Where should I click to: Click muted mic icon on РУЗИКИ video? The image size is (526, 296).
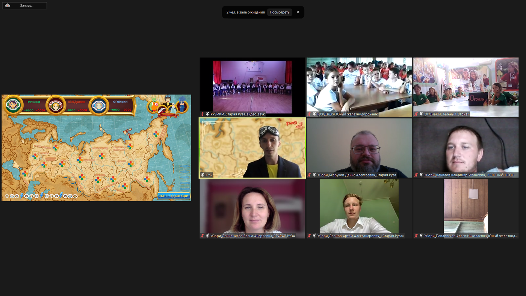[203, 114]
